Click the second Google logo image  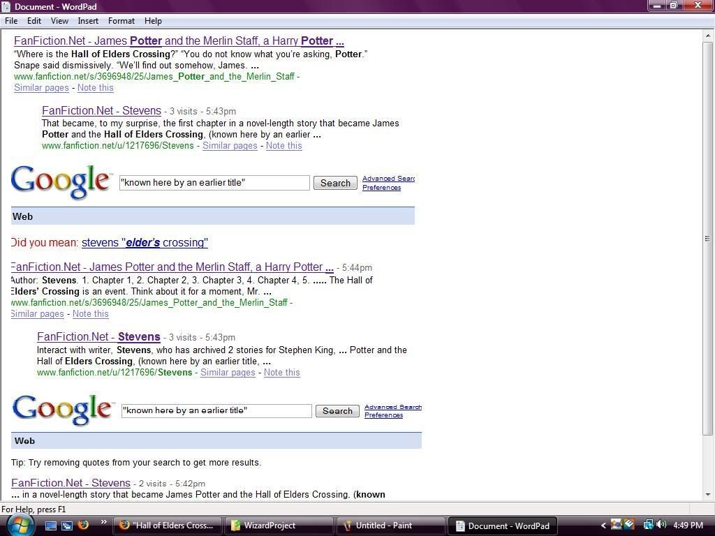click(62, 409)
